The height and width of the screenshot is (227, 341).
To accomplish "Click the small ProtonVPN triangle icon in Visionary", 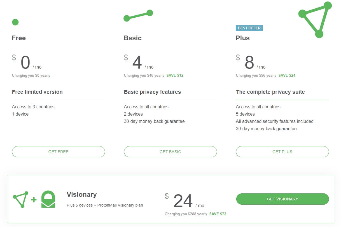I will coord(21,199).
